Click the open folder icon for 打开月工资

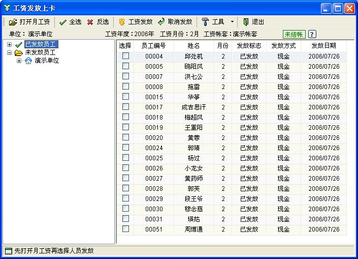[x=13, y=22]
